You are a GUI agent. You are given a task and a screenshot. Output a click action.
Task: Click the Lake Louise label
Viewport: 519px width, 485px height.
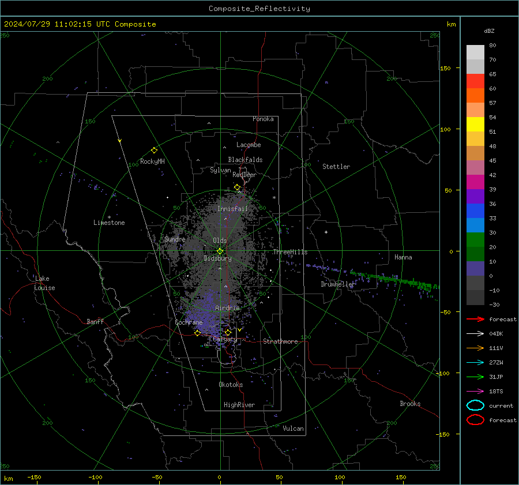tap(44, 283)
